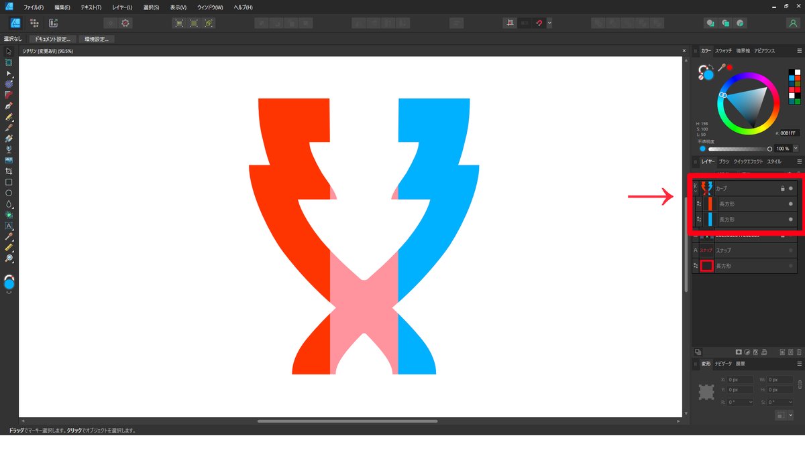Select the Pencil tool
The image size is (805, 452).
(9, 117)
